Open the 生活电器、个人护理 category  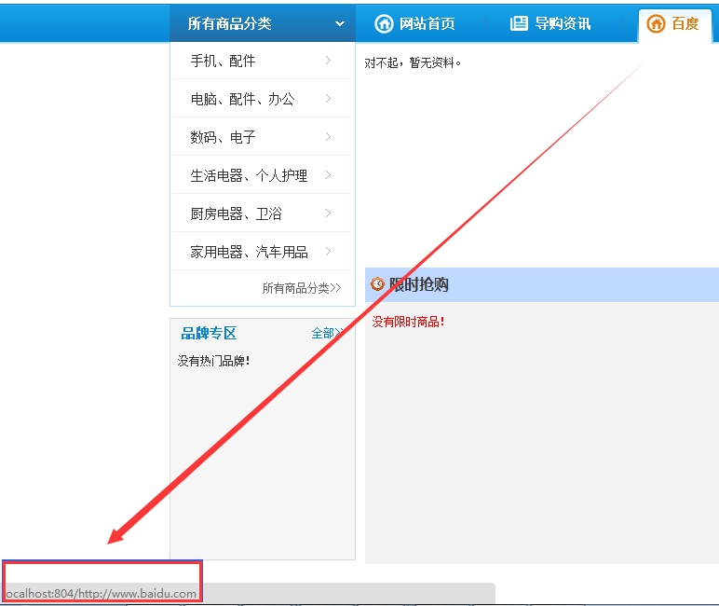(249, 175)
